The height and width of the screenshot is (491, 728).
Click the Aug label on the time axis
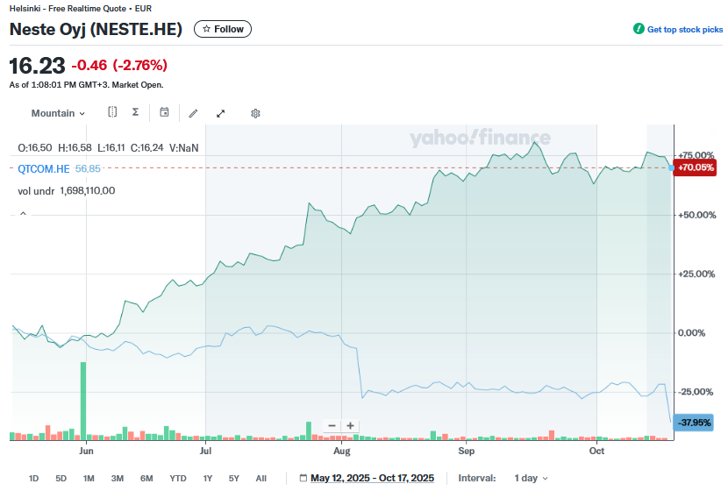tap(342, 451)
